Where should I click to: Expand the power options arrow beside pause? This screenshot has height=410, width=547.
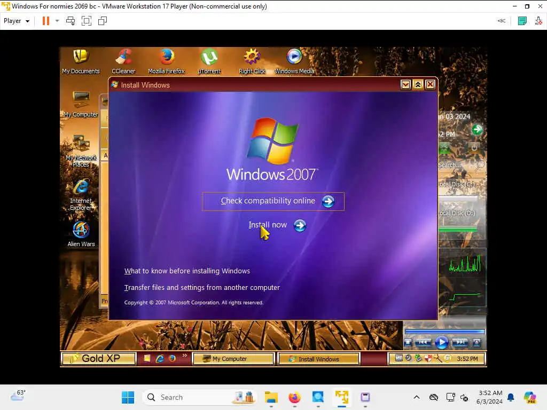click(x=57, y=21)
